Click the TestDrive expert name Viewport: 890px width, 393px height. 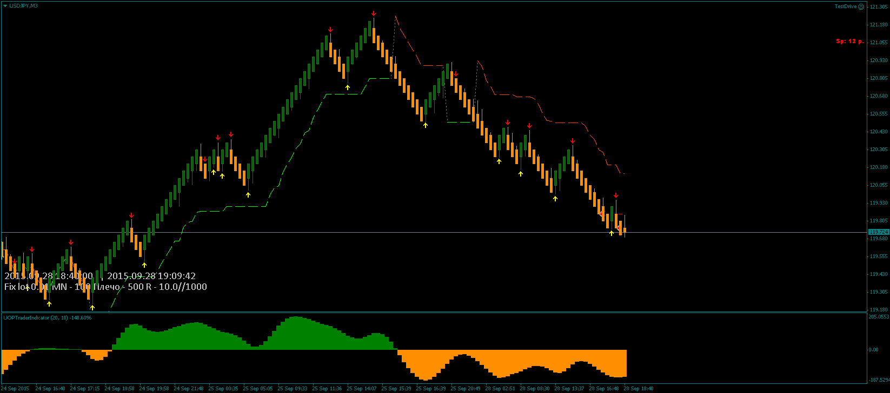846,6
